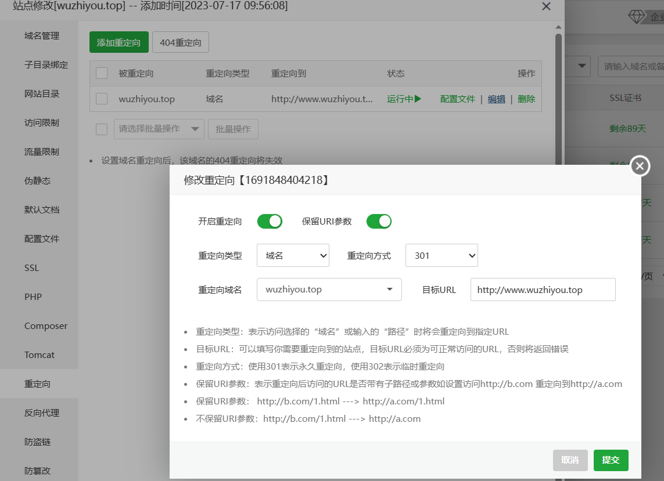This screenshot has width=664, height=481.
Task: Click the 添加重定向 button
Action: [119, 42]
